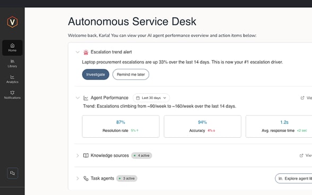312x195 pixels.
Task: Open Notifications from the sidebar
Action: point(12,95)
